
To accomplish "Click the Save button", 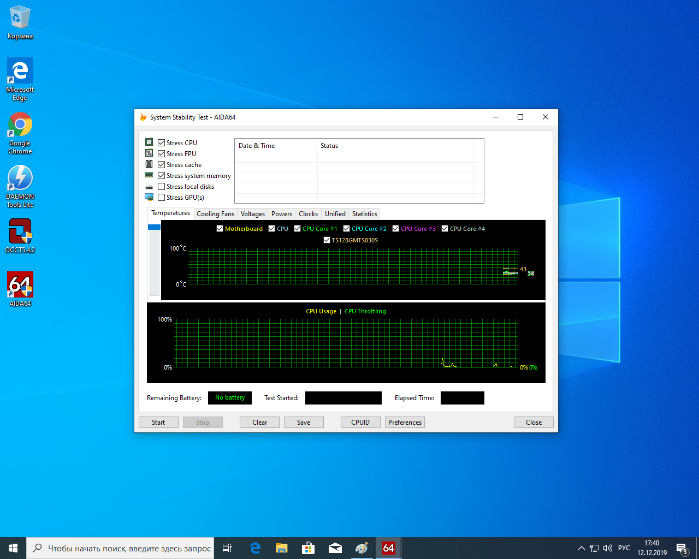I will point(304,423).
